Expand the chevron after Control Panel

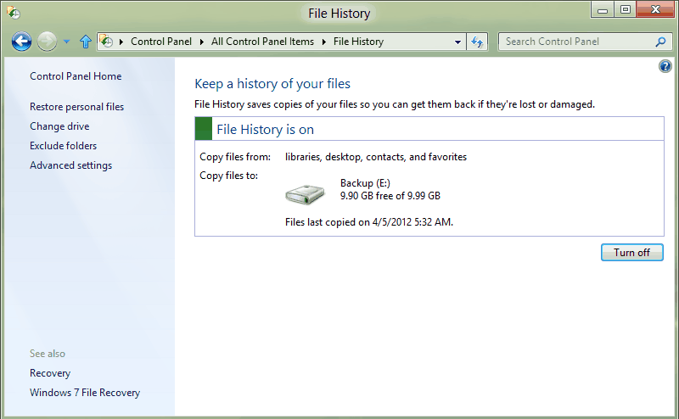[x=201, y=42]
